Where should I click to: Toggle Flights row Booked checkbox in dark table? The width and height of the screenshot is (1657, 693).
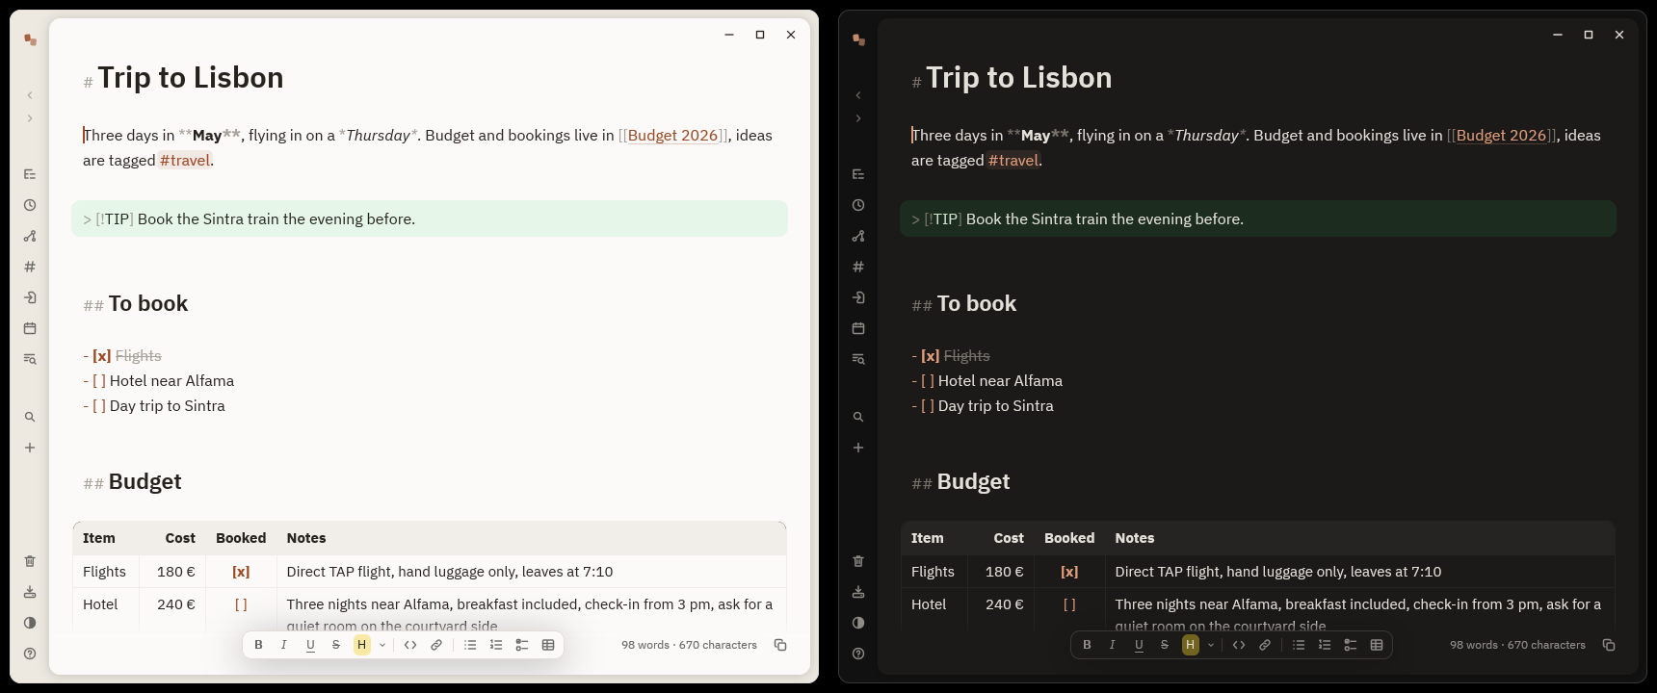[x=1069, y=572]
